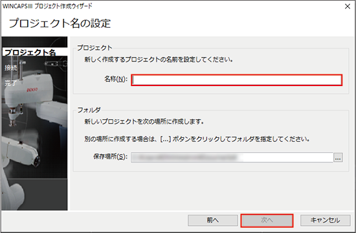Go back with the 前へ button

[212, 220]
